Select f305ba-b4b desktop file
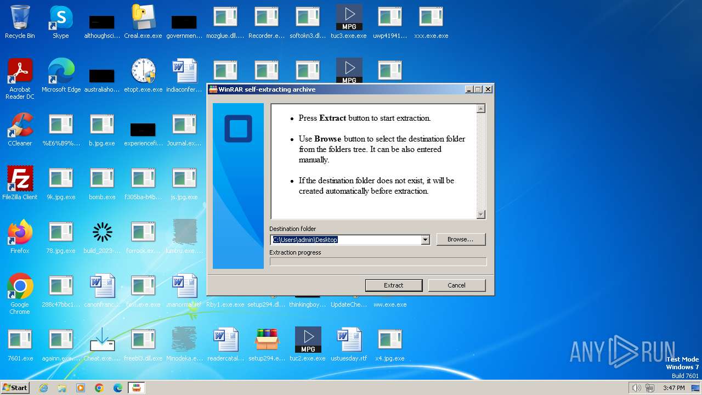702x395 pixels. [143, 183]
